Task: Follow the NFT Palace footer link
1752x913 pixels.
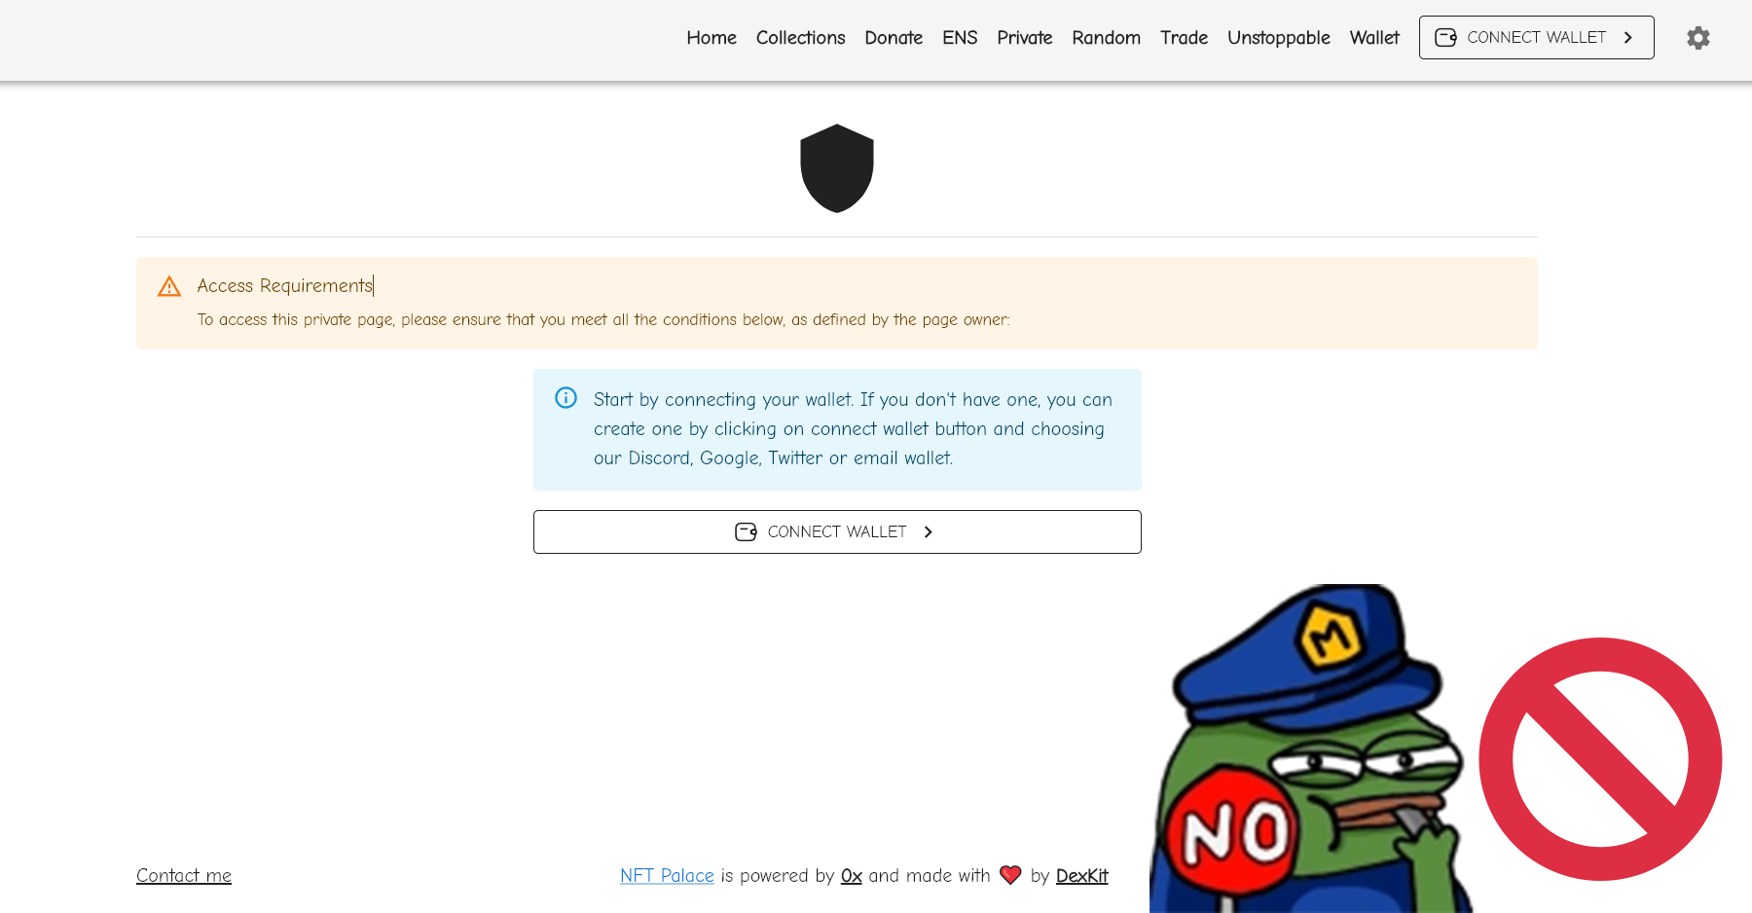Action: point(667,875)
